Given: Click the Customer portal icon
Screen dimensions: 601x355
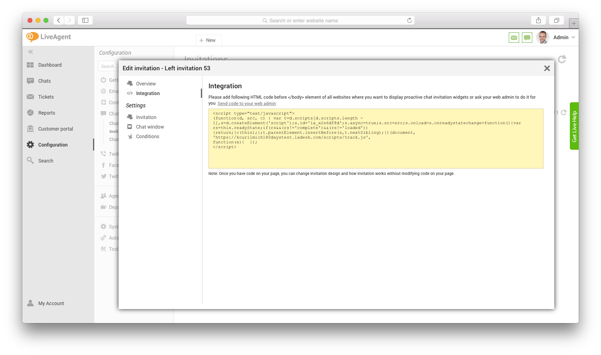Looking at the screenshot, I should coord(30,129).
